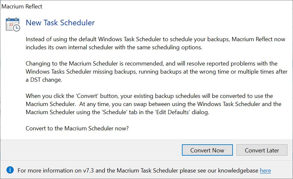
Task: Click the 'Convert to the Macrium Scheduler now?' question
Action: [77, 128]
